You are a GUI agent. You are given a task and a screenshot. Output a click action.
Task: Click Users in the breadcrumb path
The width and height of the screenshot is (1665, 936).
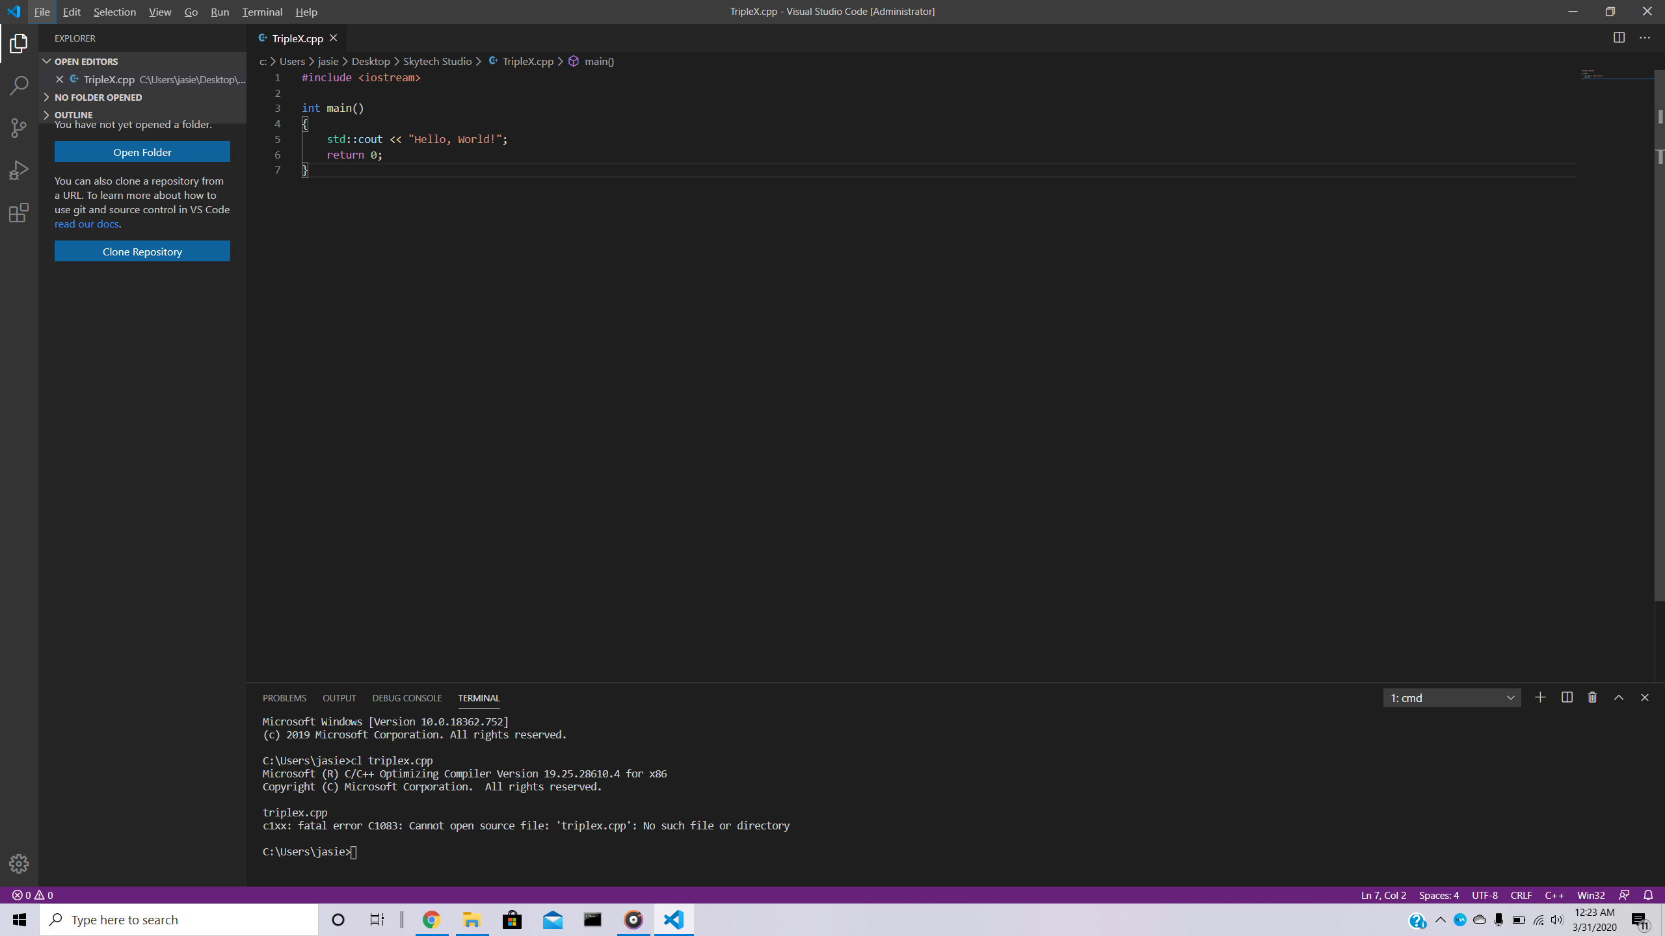[292, 61]
